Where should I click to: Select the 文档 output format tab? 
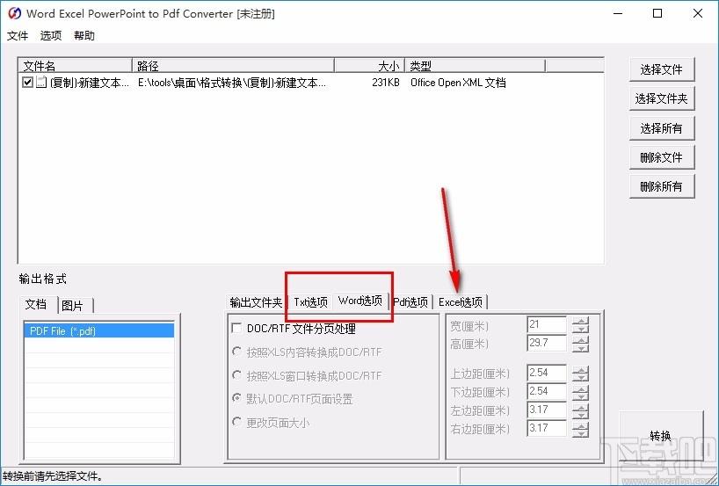pos(36,304)
